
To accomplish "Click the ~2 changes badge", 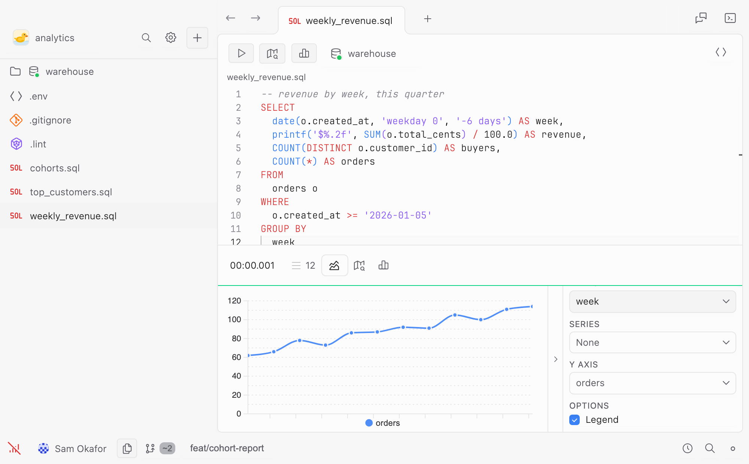I will pyautogui.click(x=167, y=448).
